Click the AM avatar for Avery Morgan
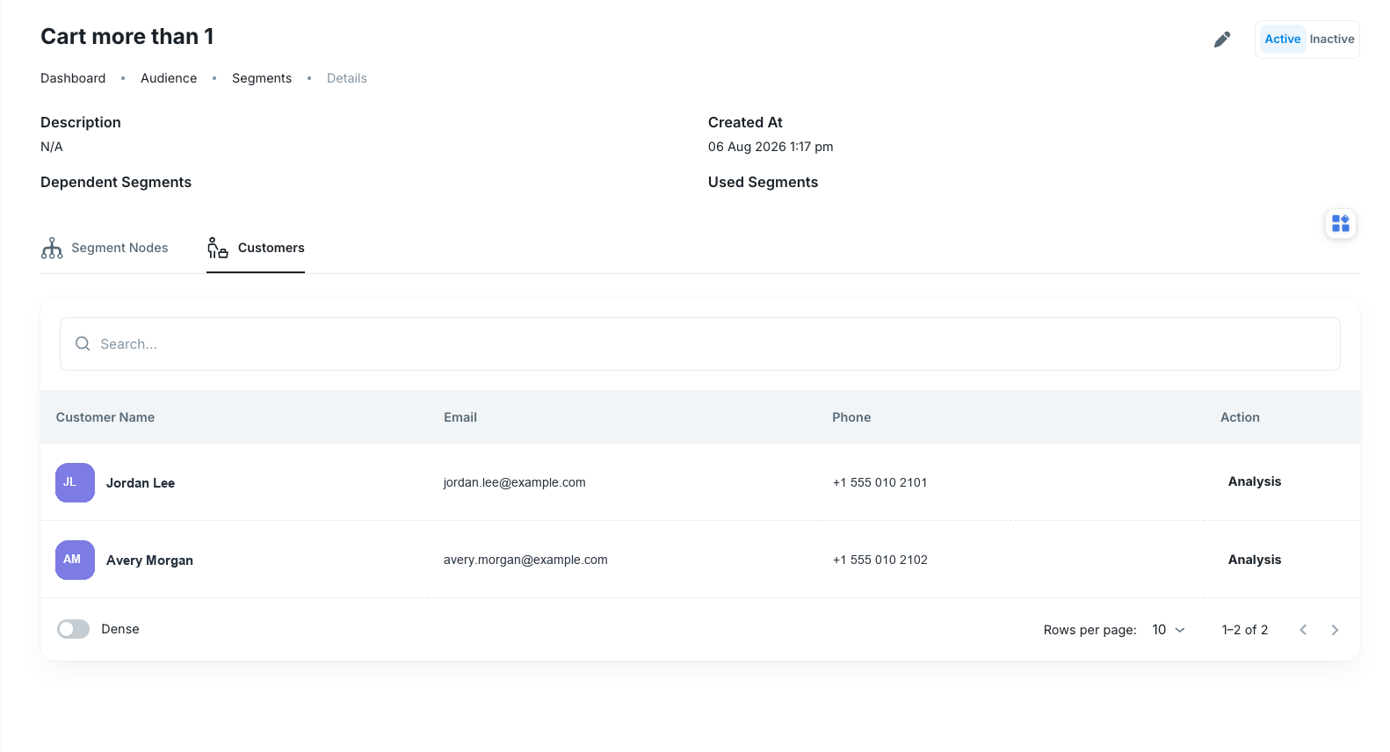This screenshot has width=1390, height=752. click(75, 560)
